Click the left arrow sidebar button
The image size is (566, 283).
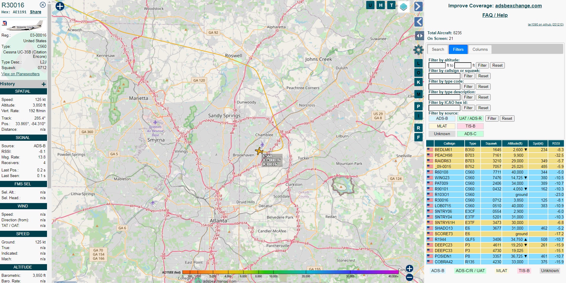[418, 22]
